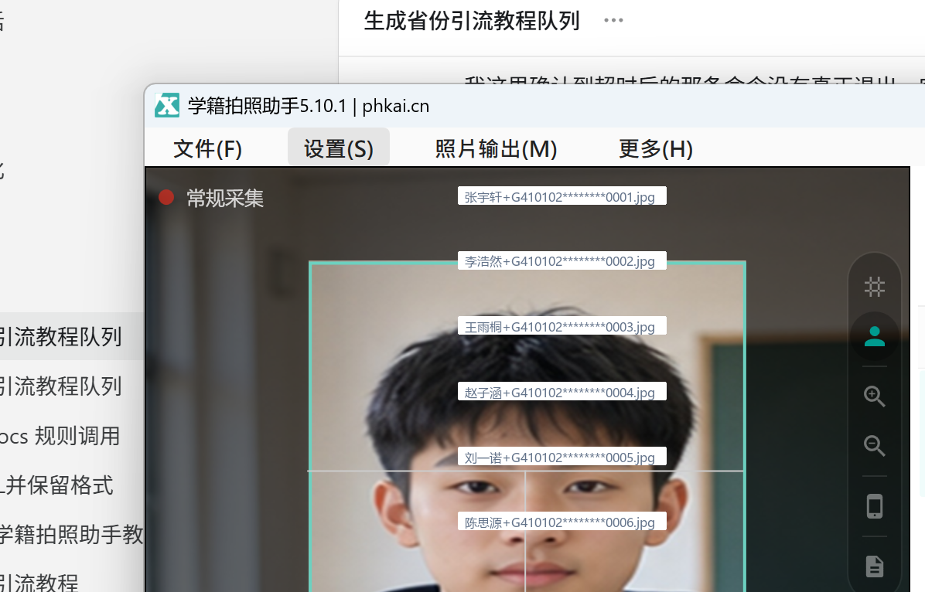Open more options next to 生成省份引流教程队列 title
The width and height of the screenshot is (925, 592).
click(613, 21)
